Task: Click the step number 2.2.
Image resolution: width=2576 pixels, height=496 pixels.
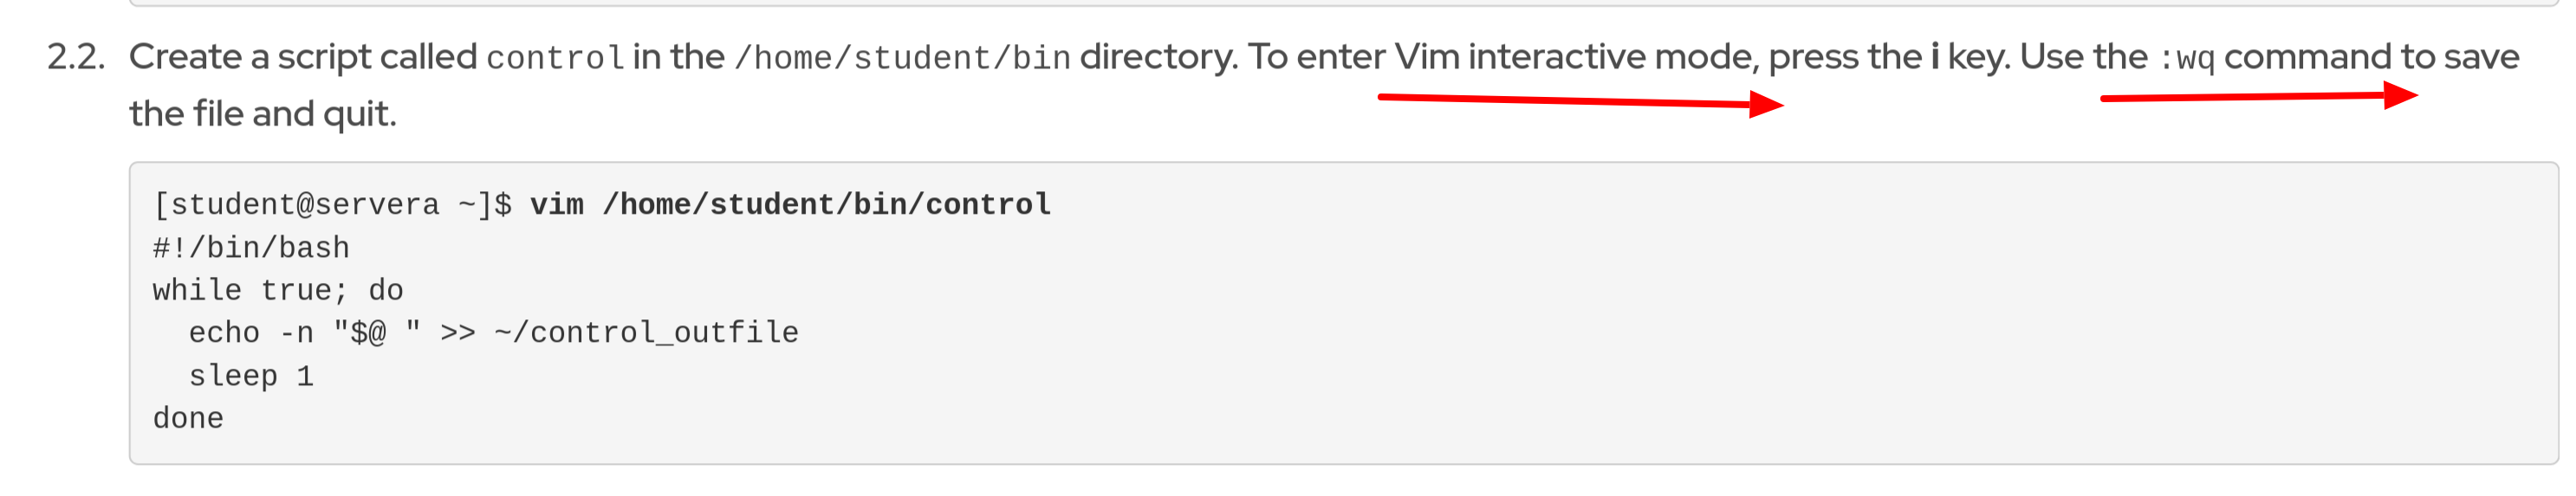Action: (76, 58)
